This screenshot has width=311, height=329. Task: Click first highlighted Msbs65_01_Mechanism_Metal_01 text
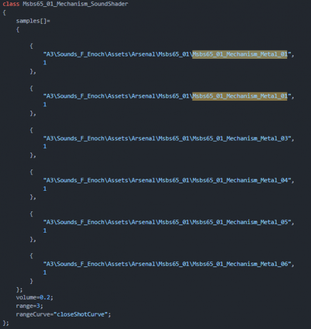(x=240, y=54)
